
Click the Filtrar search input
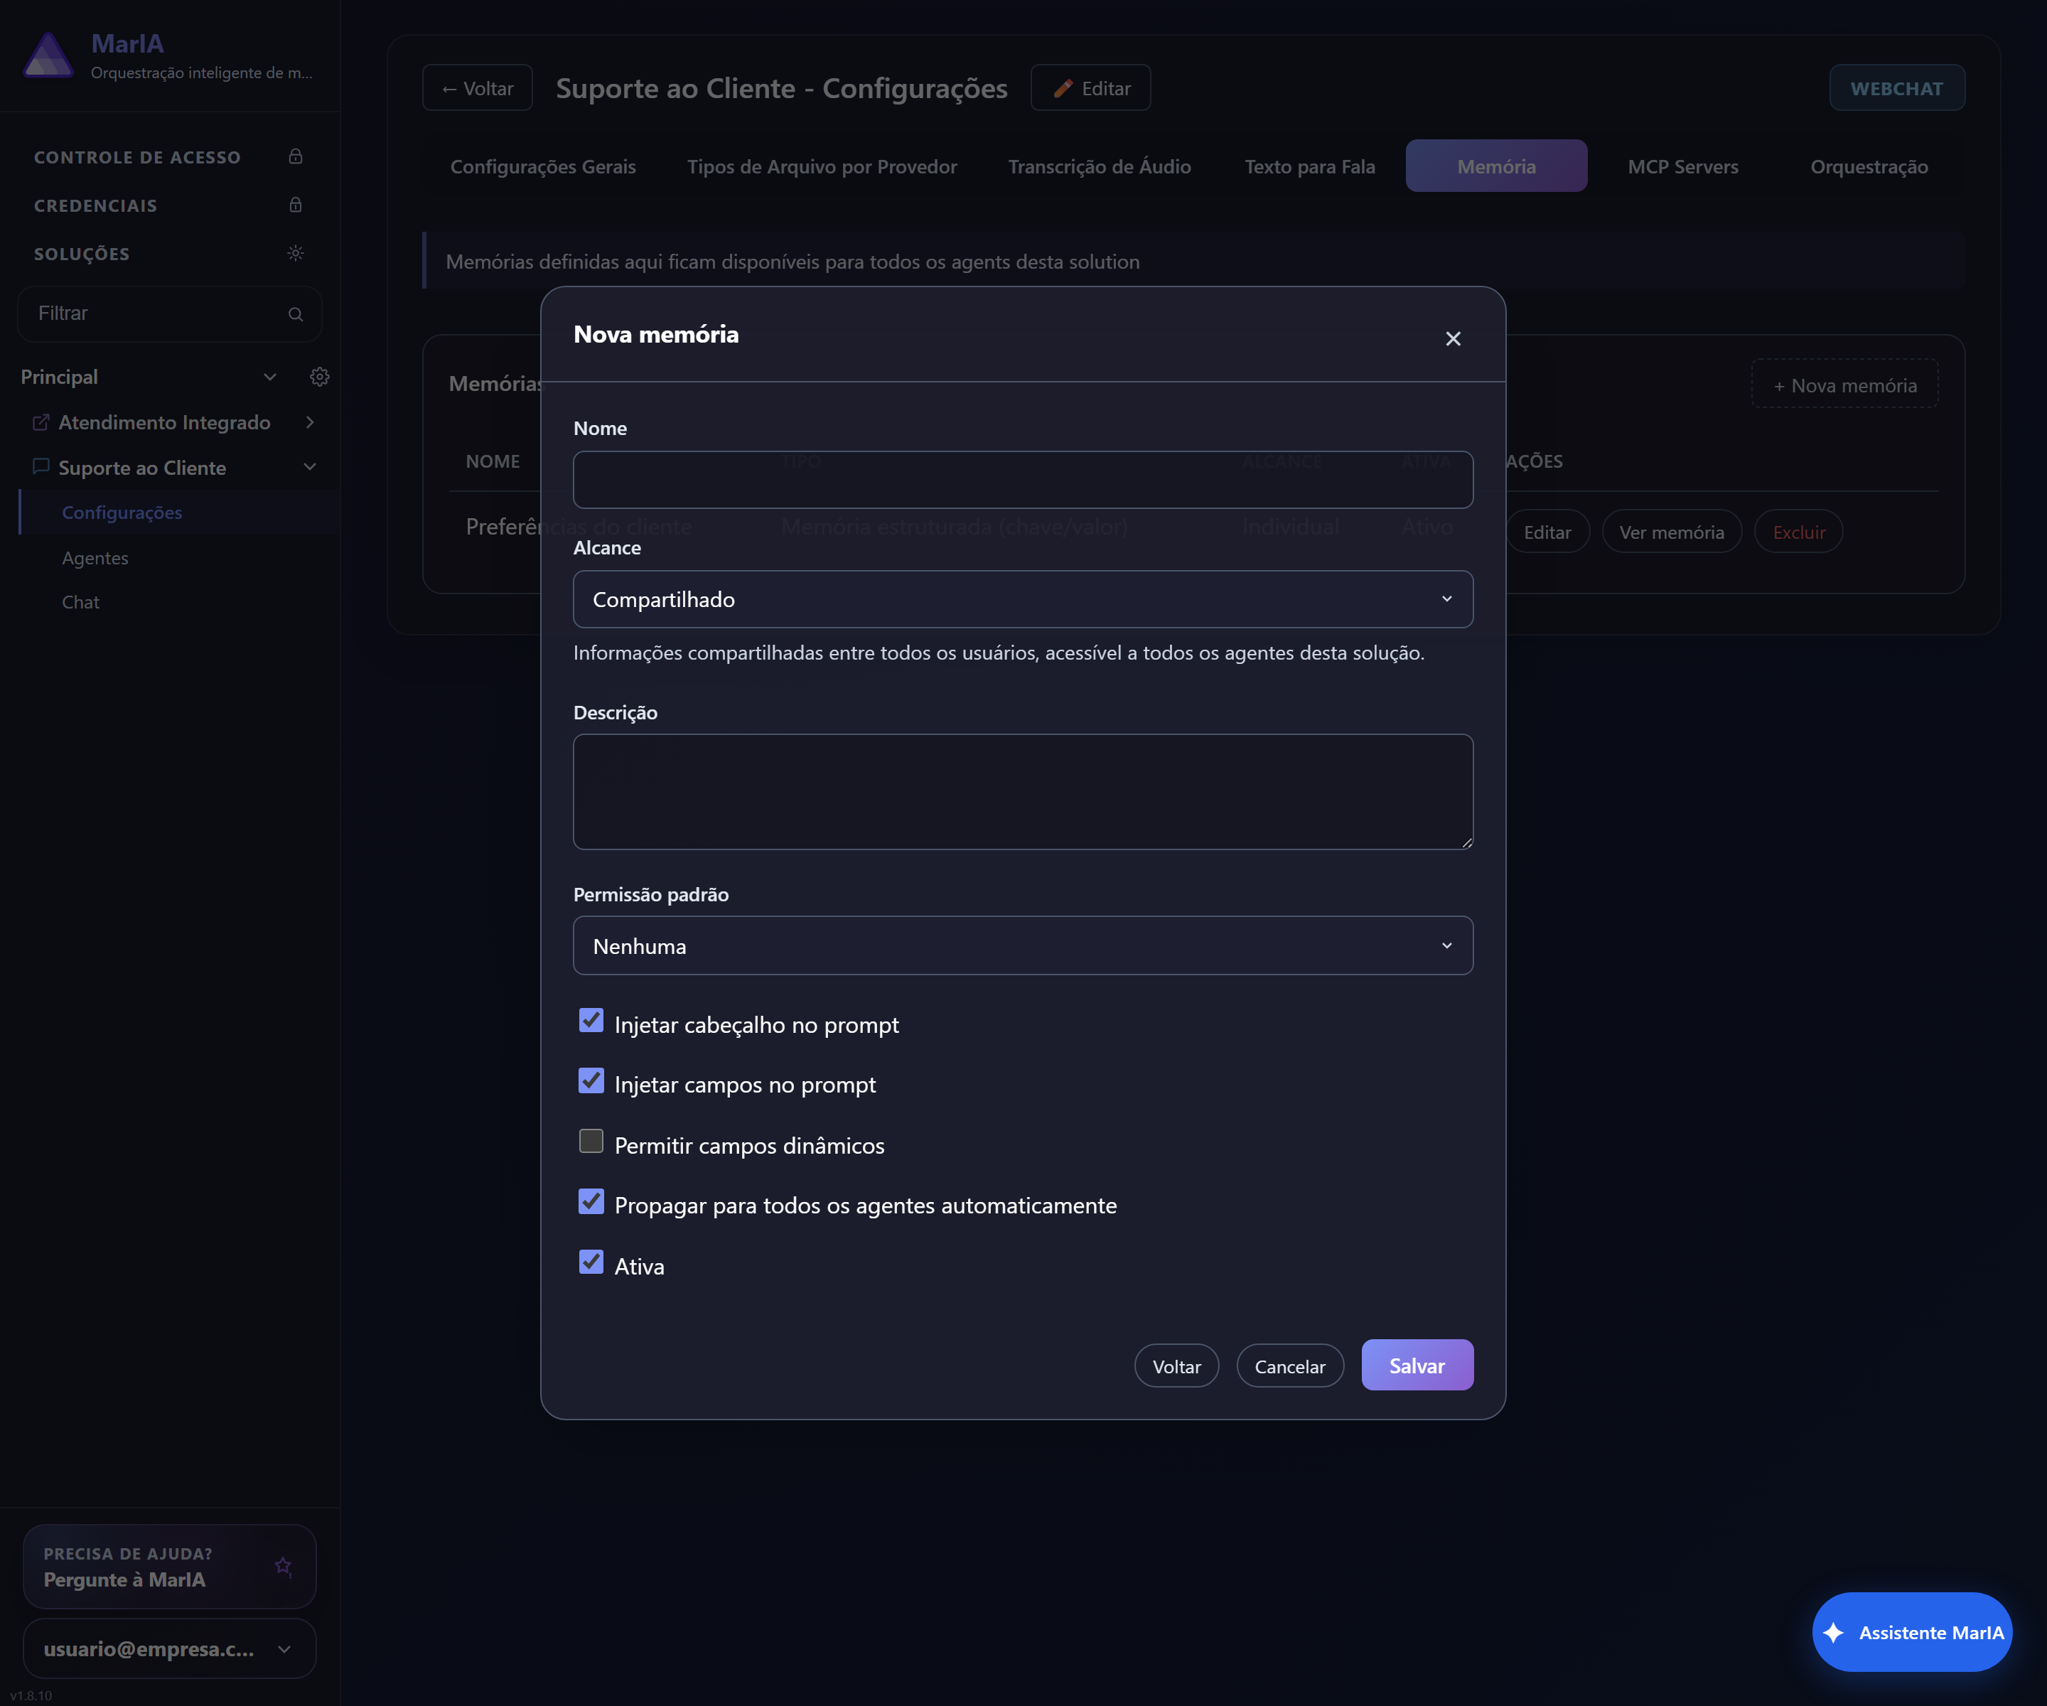[x=170, y=314]
